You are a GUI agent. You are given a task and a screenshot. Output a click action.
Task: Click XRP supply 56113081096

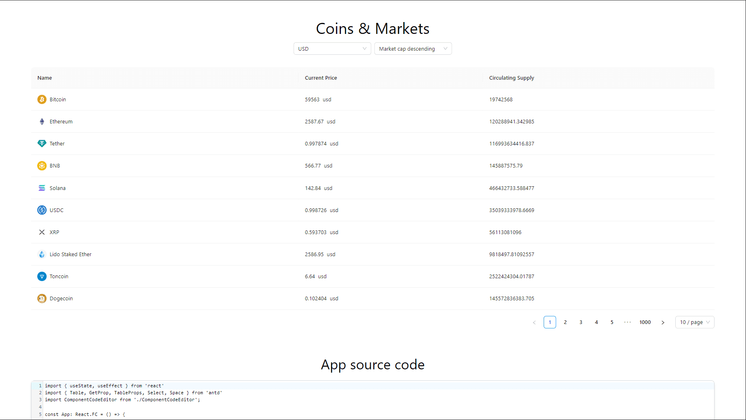(505, 232)
